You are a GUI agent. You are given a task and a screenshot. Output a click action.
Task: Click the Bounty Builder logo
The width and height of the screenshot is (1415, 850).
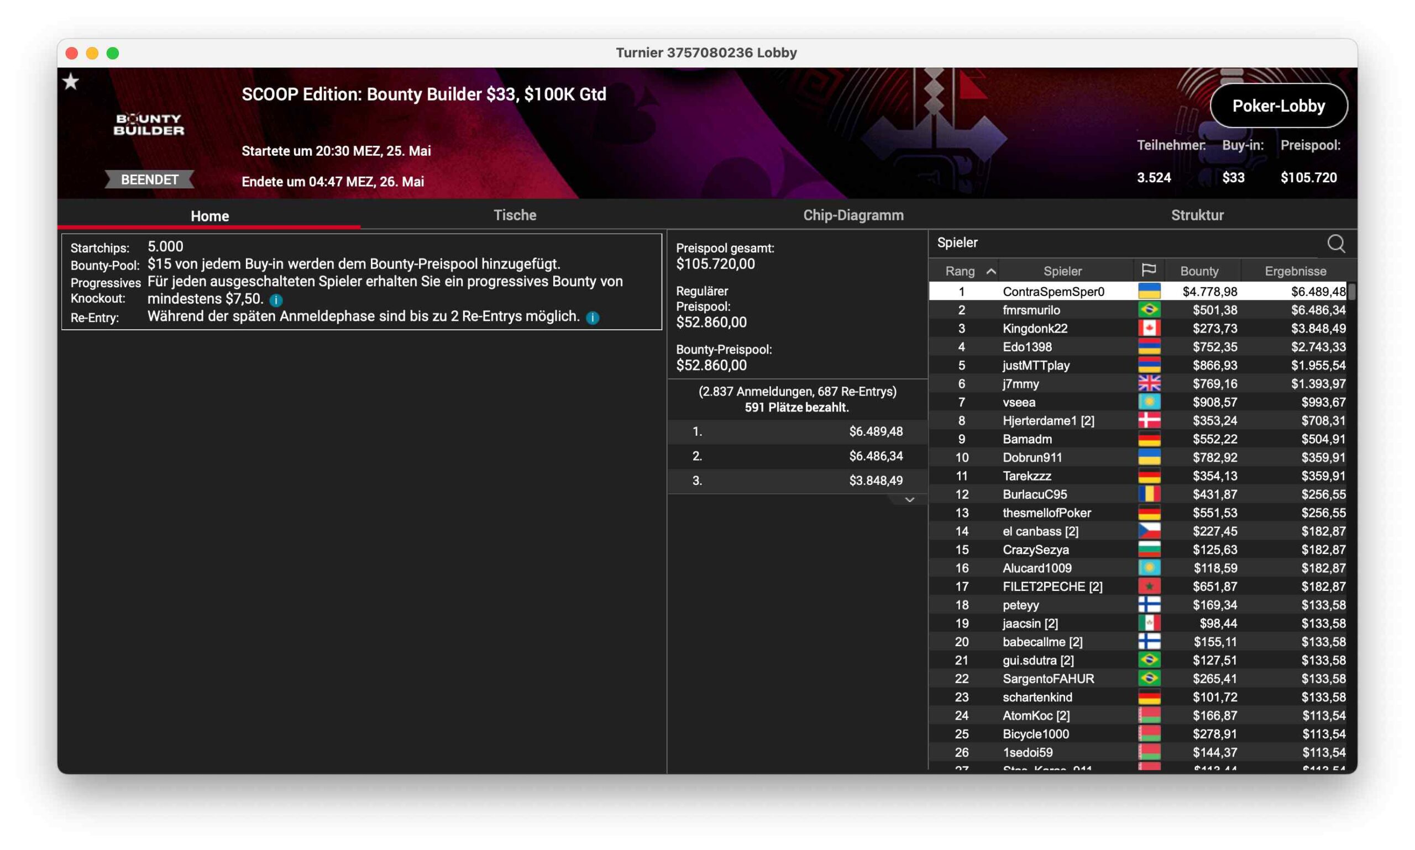(149, 124)
